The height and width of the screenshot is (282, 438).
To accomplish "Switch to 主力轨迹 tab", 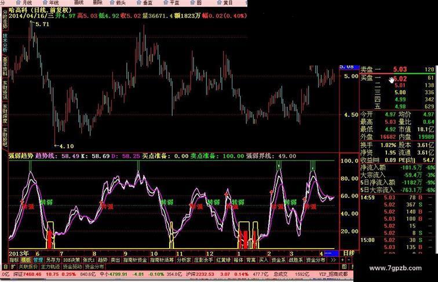I will coord(50,266).
